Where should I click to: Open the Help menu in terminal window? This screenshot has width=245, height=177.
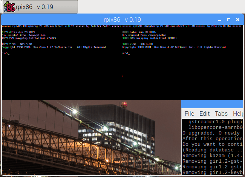pyautogui.click(x=238, y=113)
